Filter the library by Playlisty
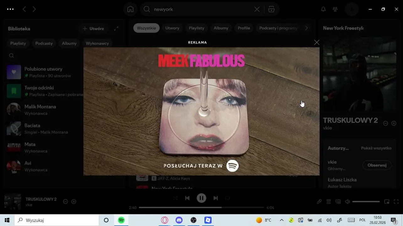The image size is (403, 226). point(18,43)
